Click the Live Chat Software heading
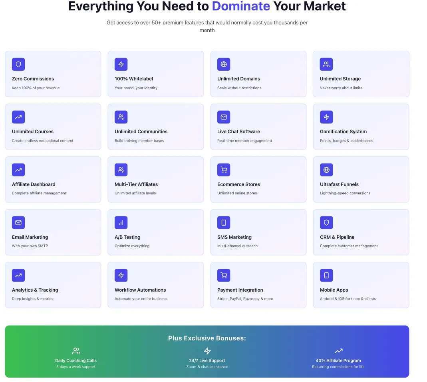427x382 pixels. [x=238, y=132]
